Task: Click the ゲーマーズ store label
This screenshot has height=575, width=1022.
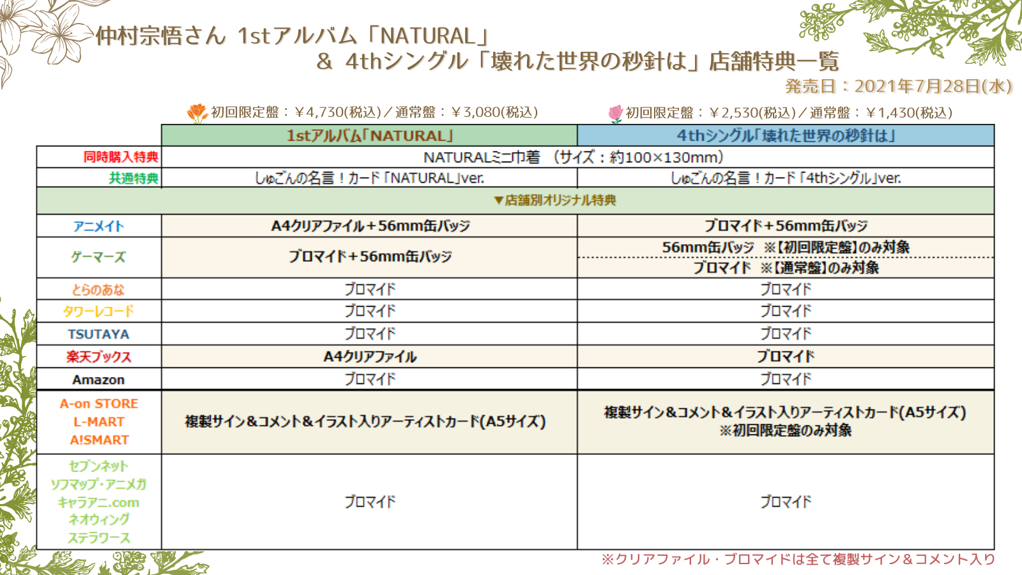Action: (x=98, y=257)
